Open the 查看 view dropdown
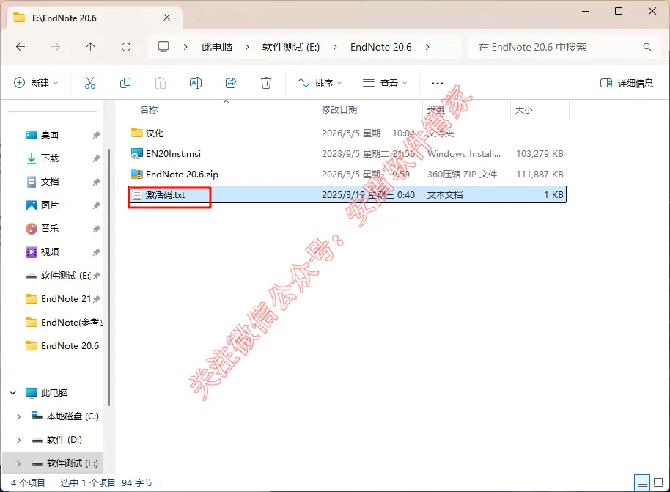 point(385,83)
